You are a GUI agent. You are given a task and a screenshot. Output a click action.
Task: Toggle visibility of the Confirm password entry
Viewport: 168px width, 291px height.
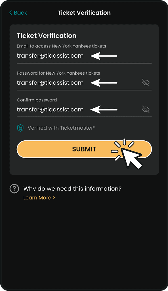146,109
